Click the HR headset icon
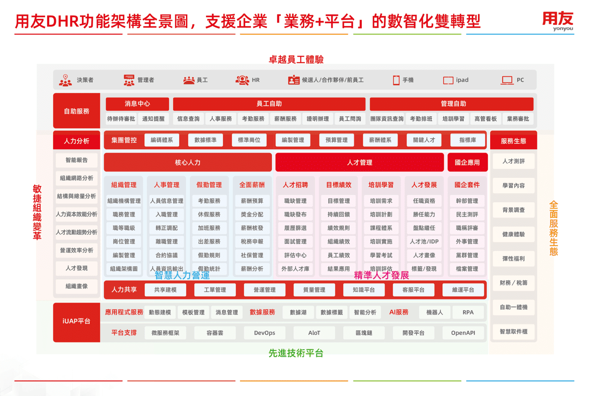This screenshot has height=396, width=594. [x=242, y=80]
